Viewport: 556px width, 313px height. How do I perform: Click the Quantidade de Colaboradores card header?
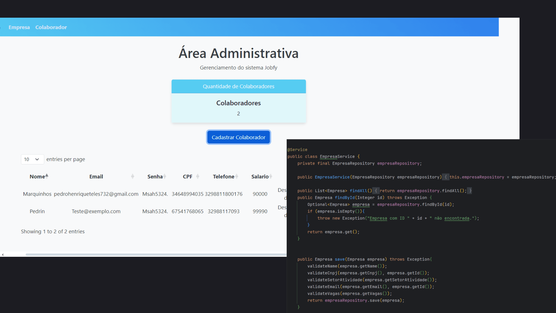coord(238,86)
